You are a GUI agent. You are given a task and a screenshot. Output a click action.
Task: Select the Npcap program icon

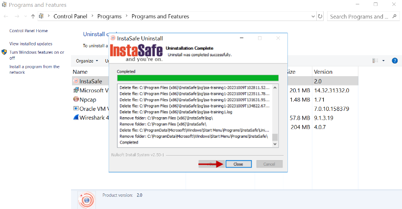tap(76, 99)
